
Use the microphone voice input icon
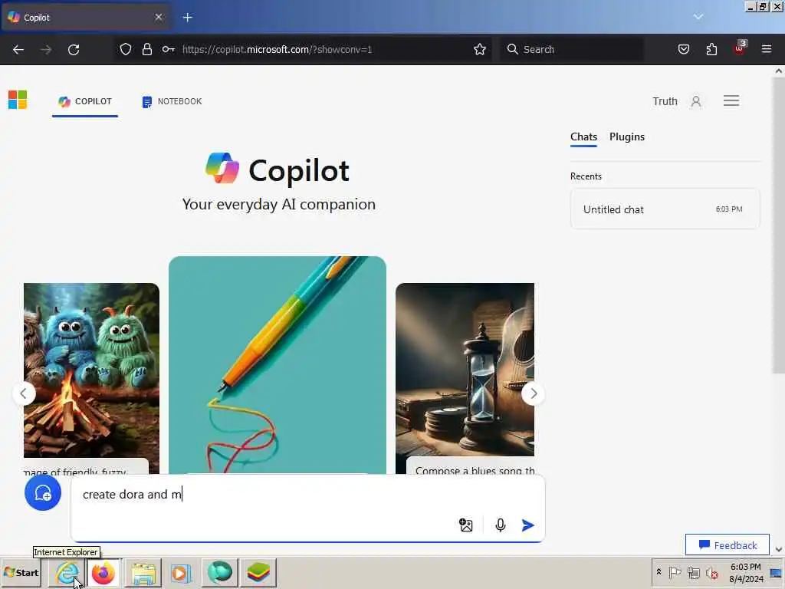[x=500, y=525]
